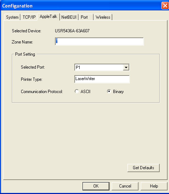169x194 pixels.
Task: Close the Configuration dialog with the X
Action: point(165,5)
